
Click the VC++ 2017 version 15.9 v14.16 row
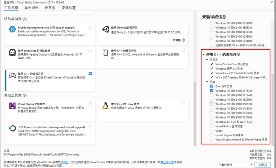pyautogui.click(x=241, y=77)
